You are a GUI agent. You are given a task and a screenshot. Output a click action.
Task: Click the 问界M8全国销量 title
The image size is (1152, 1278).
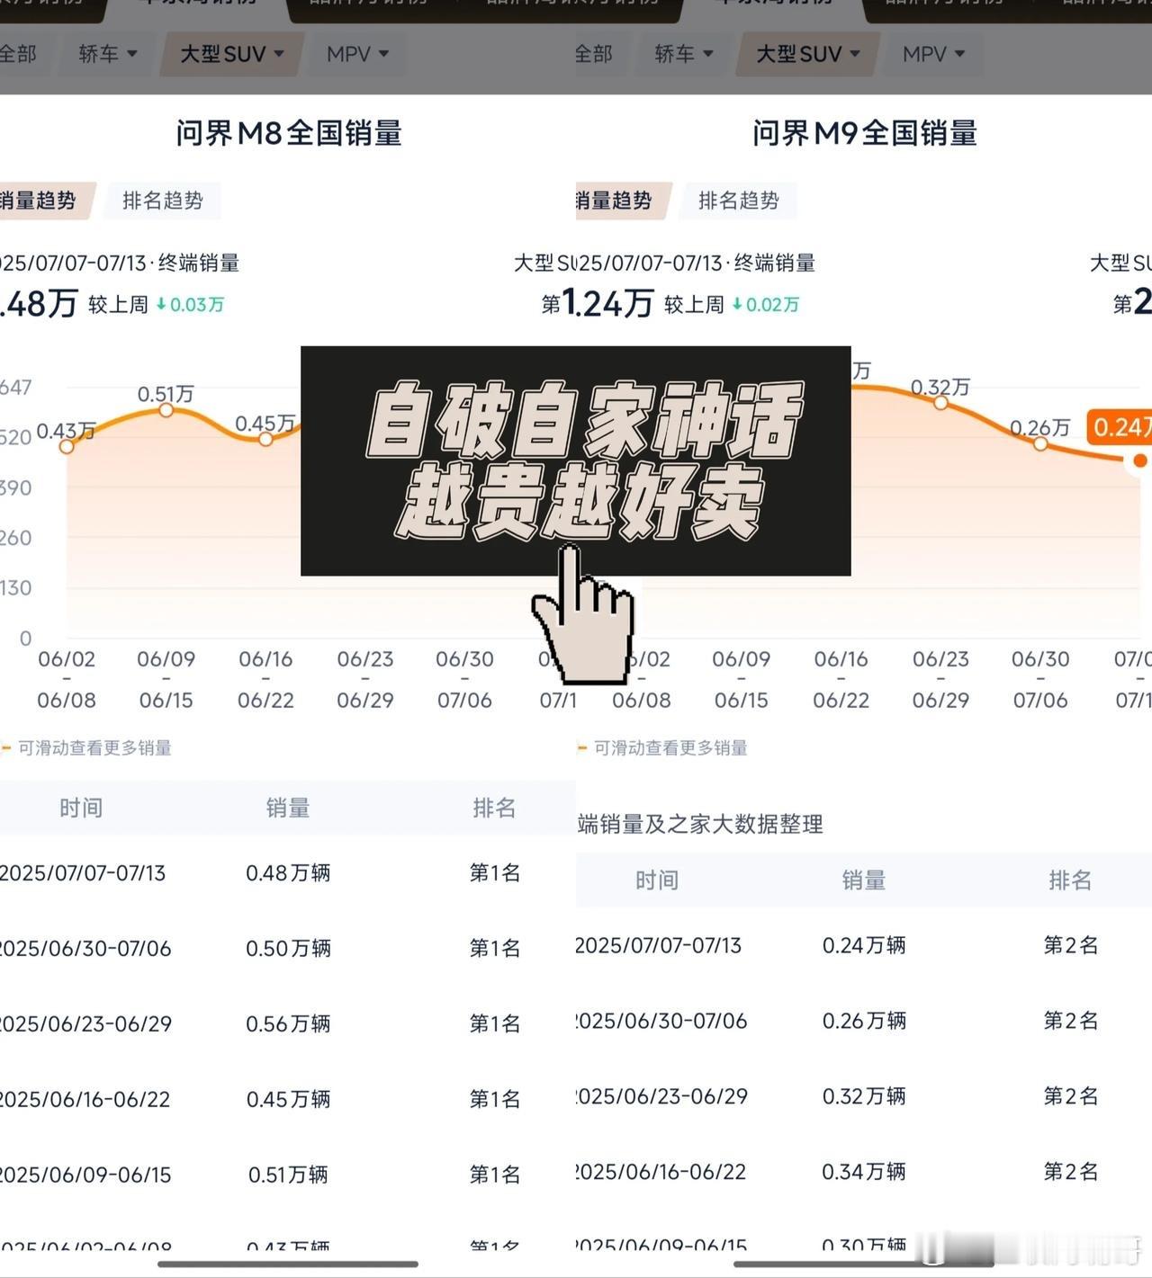click(289, 133)
